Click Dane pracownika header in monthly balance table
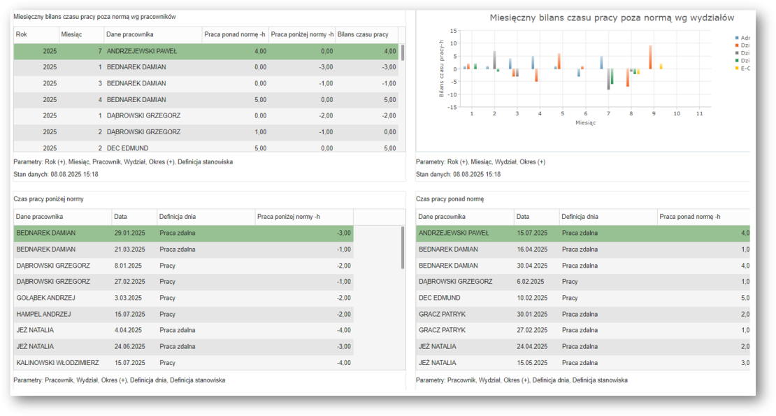Viewport: 776px width, 416px height. click(x=152, y=34)
